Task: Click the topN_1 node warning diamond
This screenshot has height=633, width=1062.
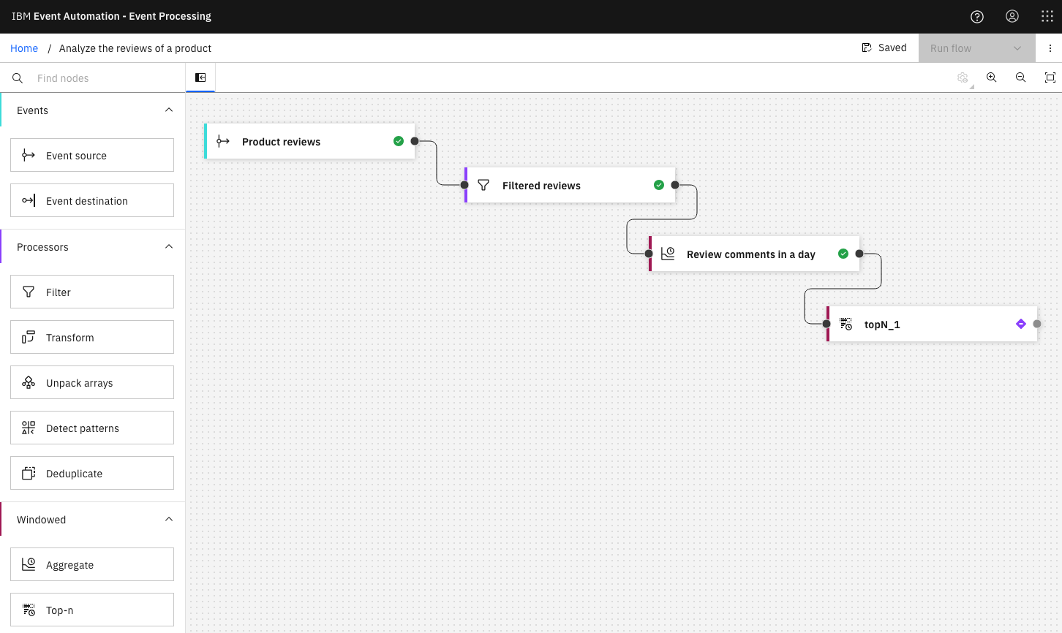Action: pos(1021,324)
